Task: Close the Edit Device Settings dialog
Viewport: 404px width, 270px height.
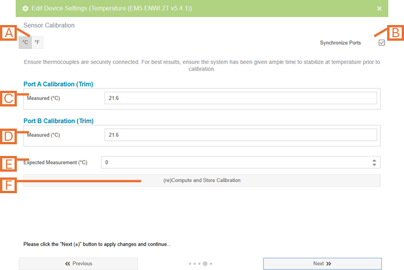Action: coord(379,9)
